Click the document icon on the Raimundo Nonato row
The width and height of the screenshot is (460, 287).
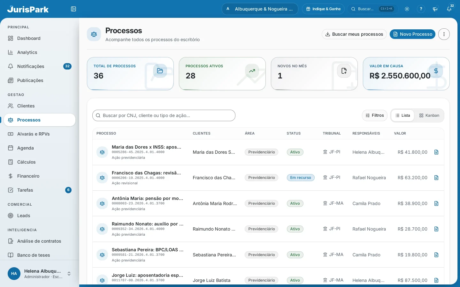click(x=436, y=229)
